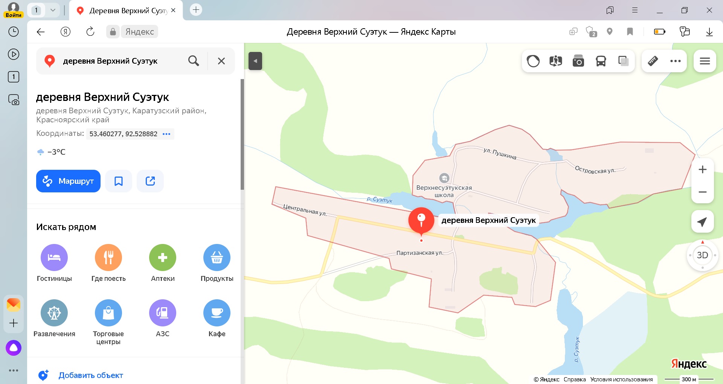This screenshot has width=723, height=384.
Task: Search nearby Где поесть
Action: click(x=108, y=263)
